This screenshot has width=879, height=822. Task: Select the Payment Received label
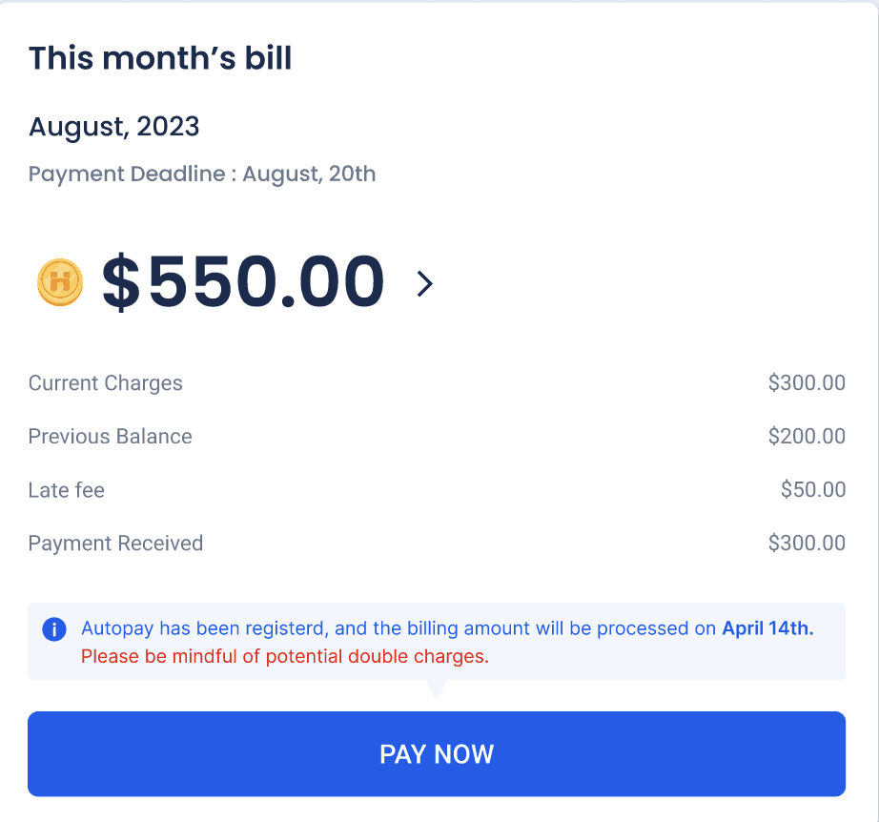coord(115,544)
